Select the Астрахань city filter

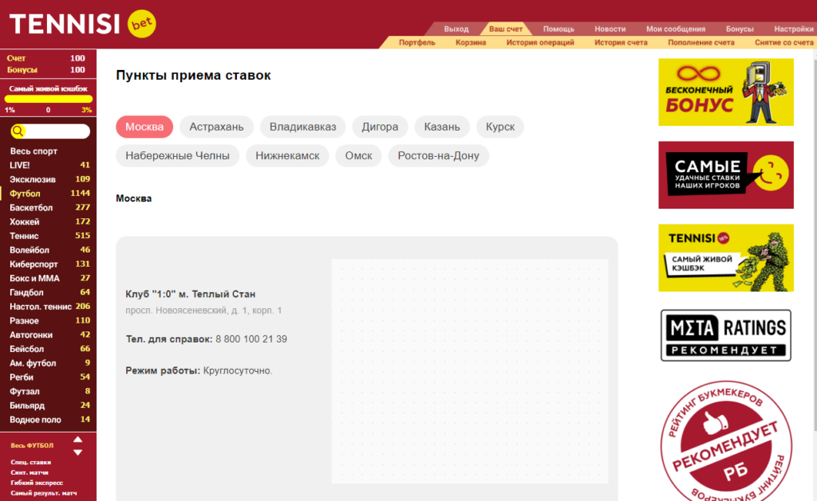(x=216, y=127)
